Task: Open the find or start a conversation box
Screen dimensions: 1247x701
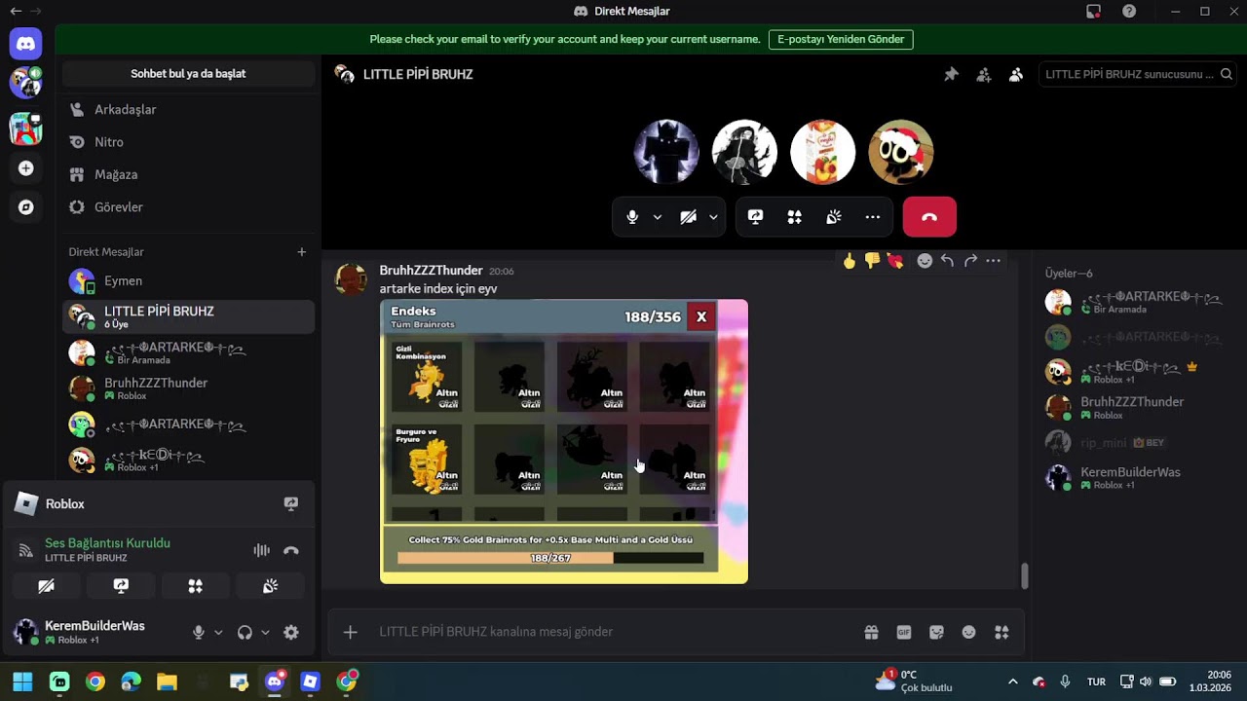Action: point(188,74)
